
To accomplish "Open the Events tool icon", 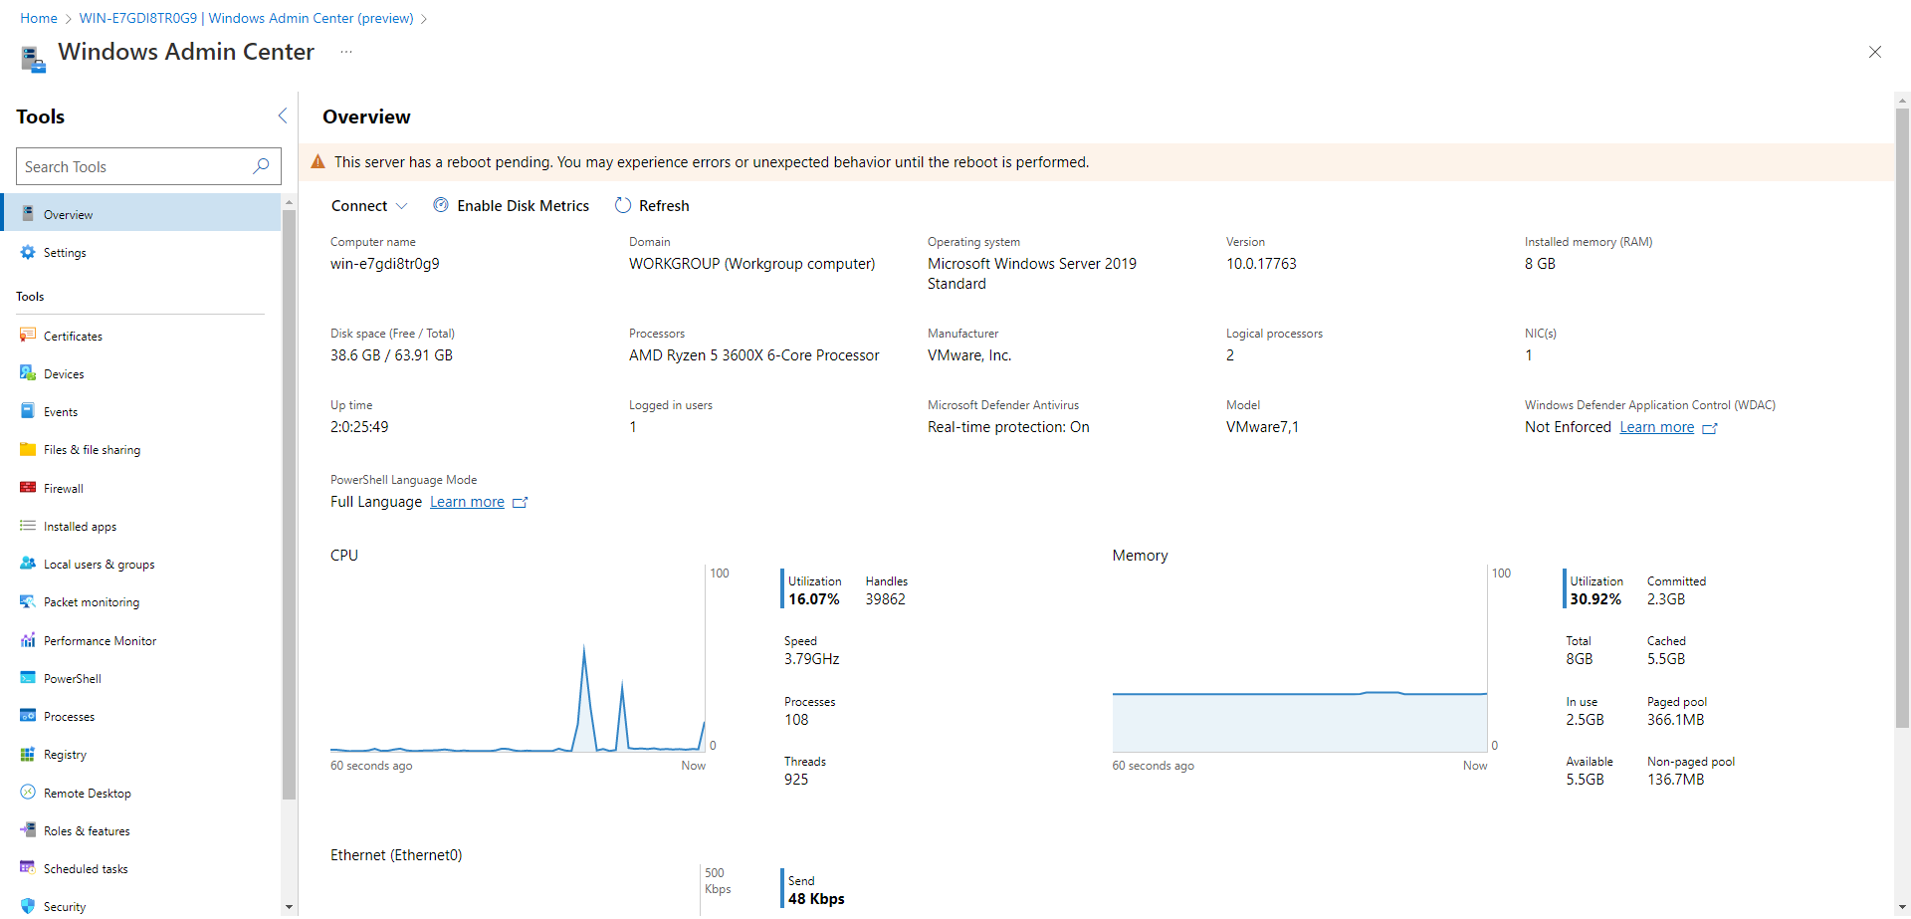I will point(28,411).
